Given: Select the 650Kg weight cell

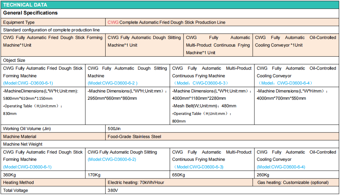Looking at the screenshot, I should pyautogui.click(x=178, y=175).
